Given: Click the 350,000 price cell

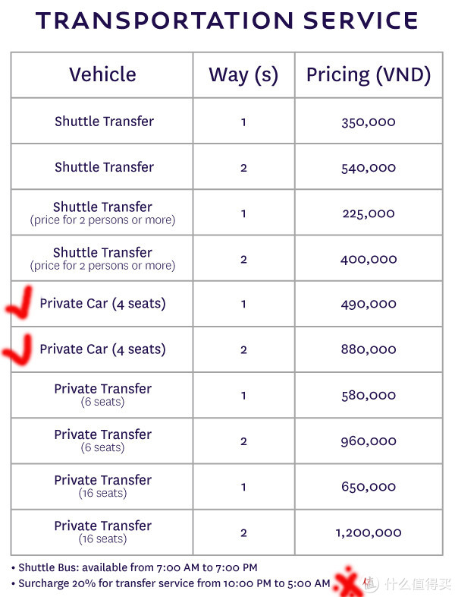Looking at the screenshot, I should tap(369, 122).
